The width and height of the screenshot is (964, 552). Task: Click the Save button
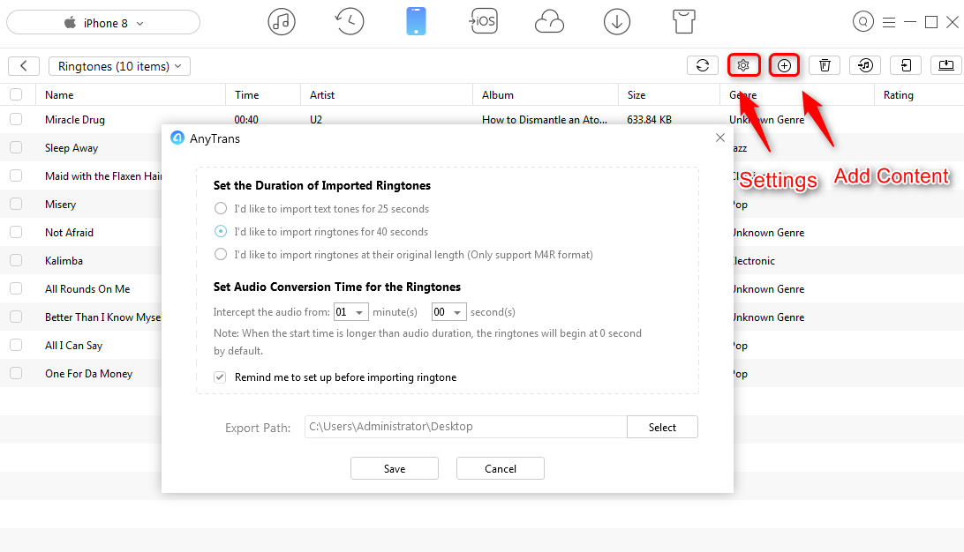(x=395, y=468)
